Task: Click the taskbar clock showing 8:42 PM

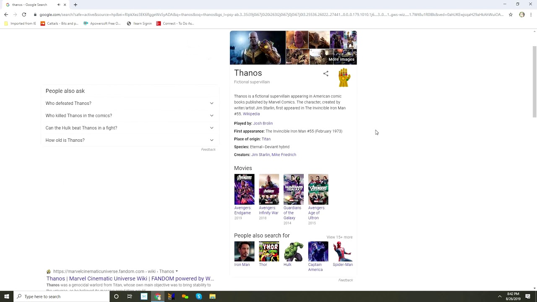Action: point(513,297)
